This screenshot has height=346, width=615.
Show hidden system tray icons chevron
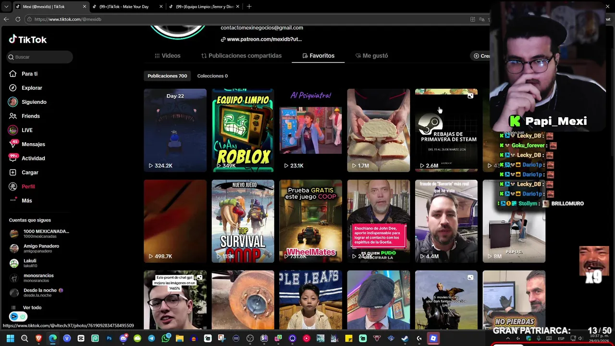[508, 338]
